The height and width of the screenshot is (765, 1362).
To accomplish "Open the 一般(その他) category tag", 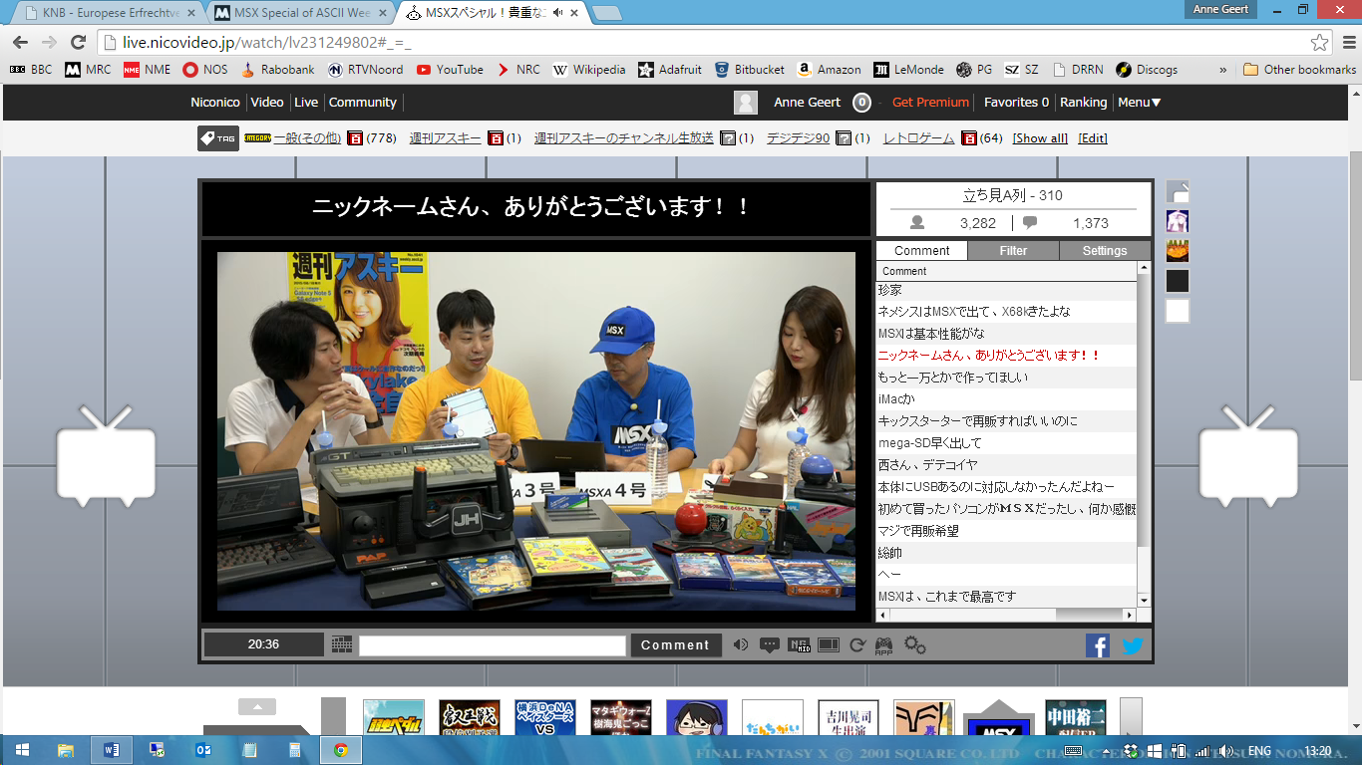I will coord(307,138).
